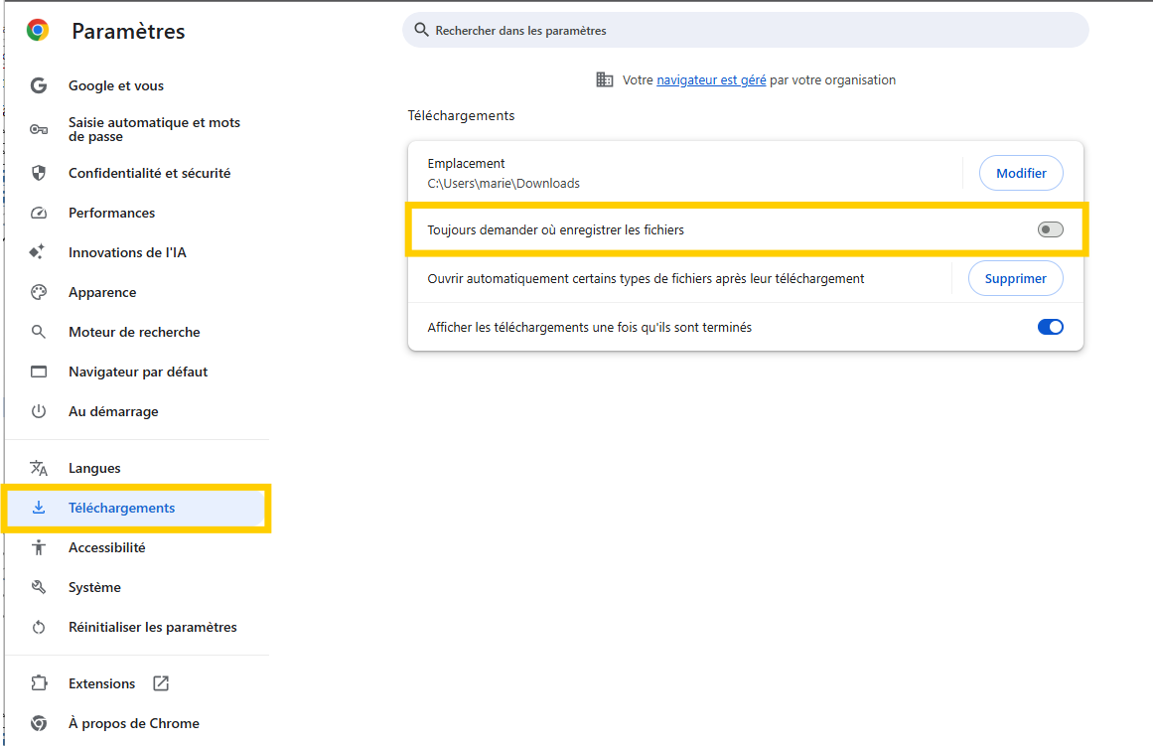
Task: Click the download arrow icon in the sidebar
Action: 39,508
